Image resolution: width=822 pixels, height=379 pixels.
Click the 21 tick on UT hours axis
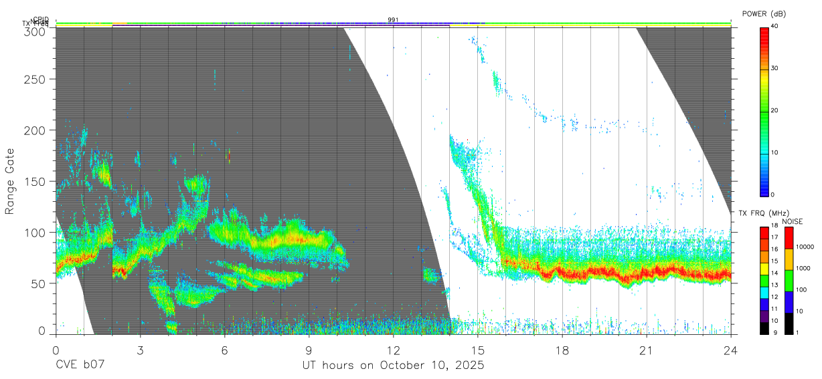click(647, 350)
